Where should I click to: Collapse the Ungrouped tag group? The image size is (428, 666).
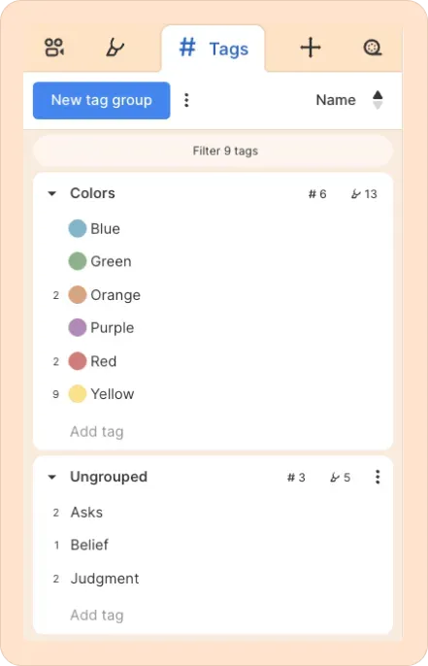(x=51, y=477)
